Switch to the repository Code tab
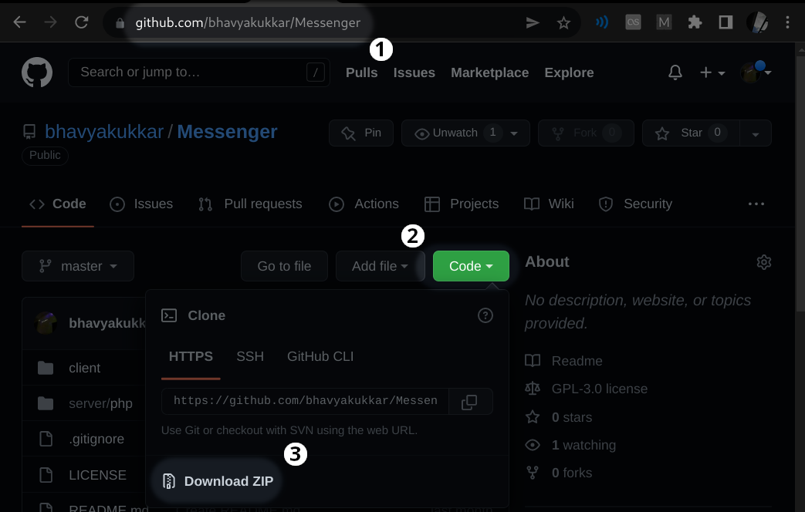805x512 pixels. 57,204
